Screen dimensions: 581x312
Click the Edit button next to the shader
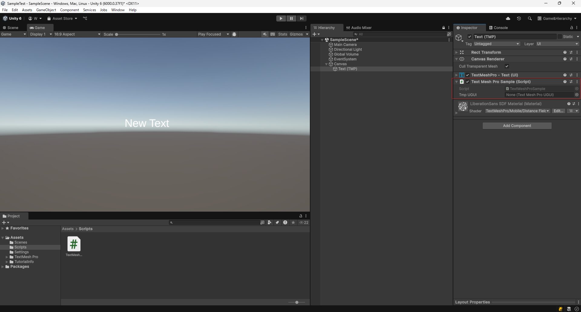click(558, 111)
